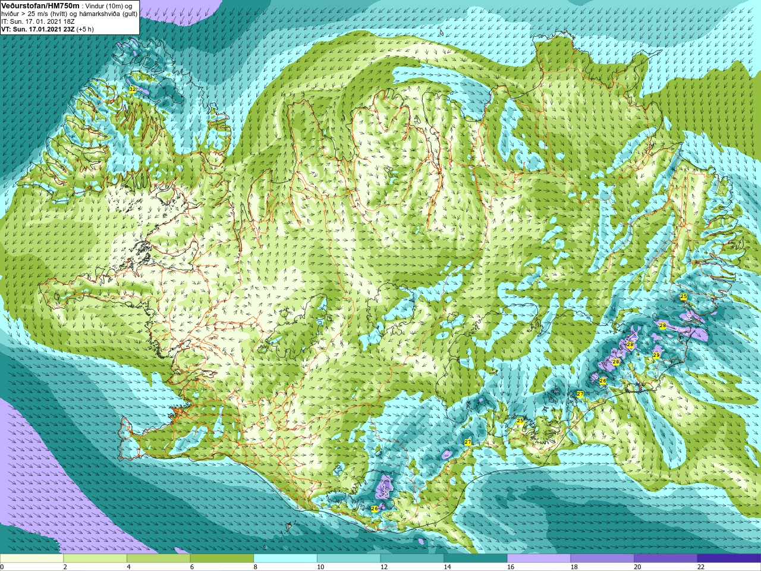
Task: Select the 10–12 m/s turquoise legend swatch
Action: point(348,559)
